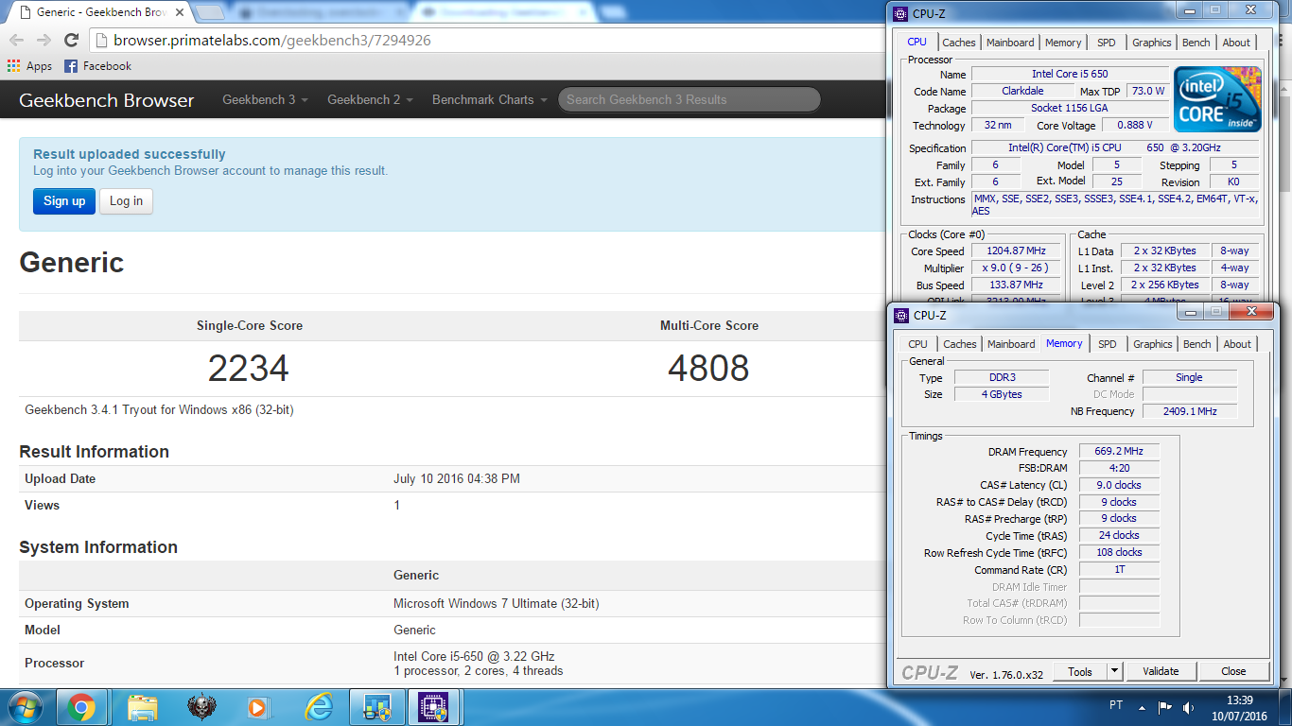1292x726 pixels.
Task: Focus the Search Geekbench 3 Results field
Action: click(x=689, y=99)
